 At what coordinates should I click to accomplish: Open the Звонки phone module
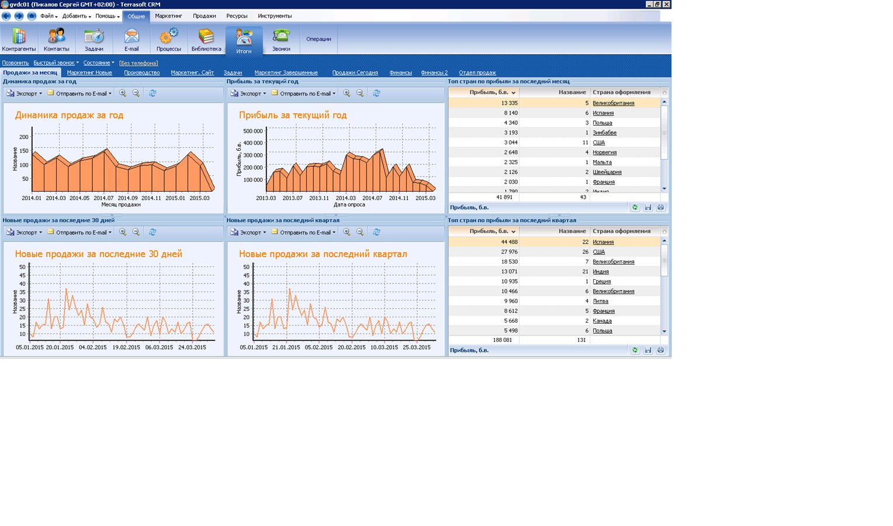click(x=281, y=40)
